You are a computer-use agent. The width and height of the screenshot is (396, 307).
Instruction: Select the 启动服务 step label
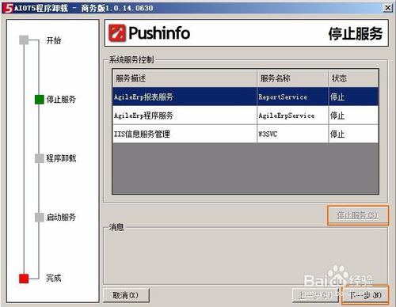pyautogui.click(x=61, y=218)
